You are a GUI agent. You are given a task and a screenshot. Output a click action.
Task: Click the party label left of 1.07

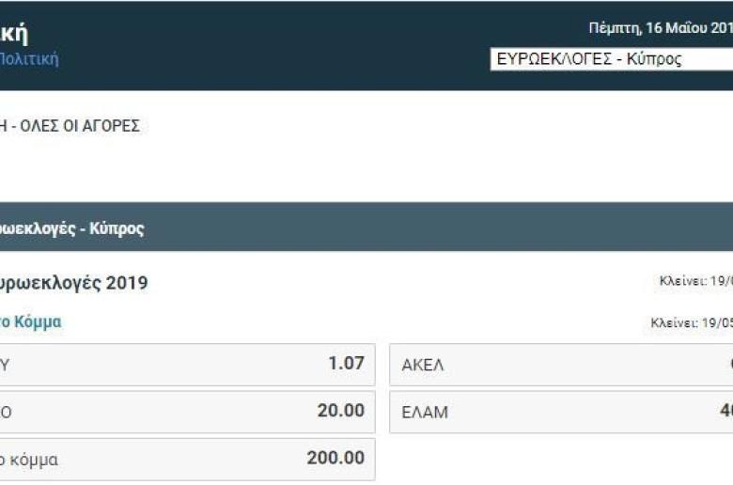5,365
